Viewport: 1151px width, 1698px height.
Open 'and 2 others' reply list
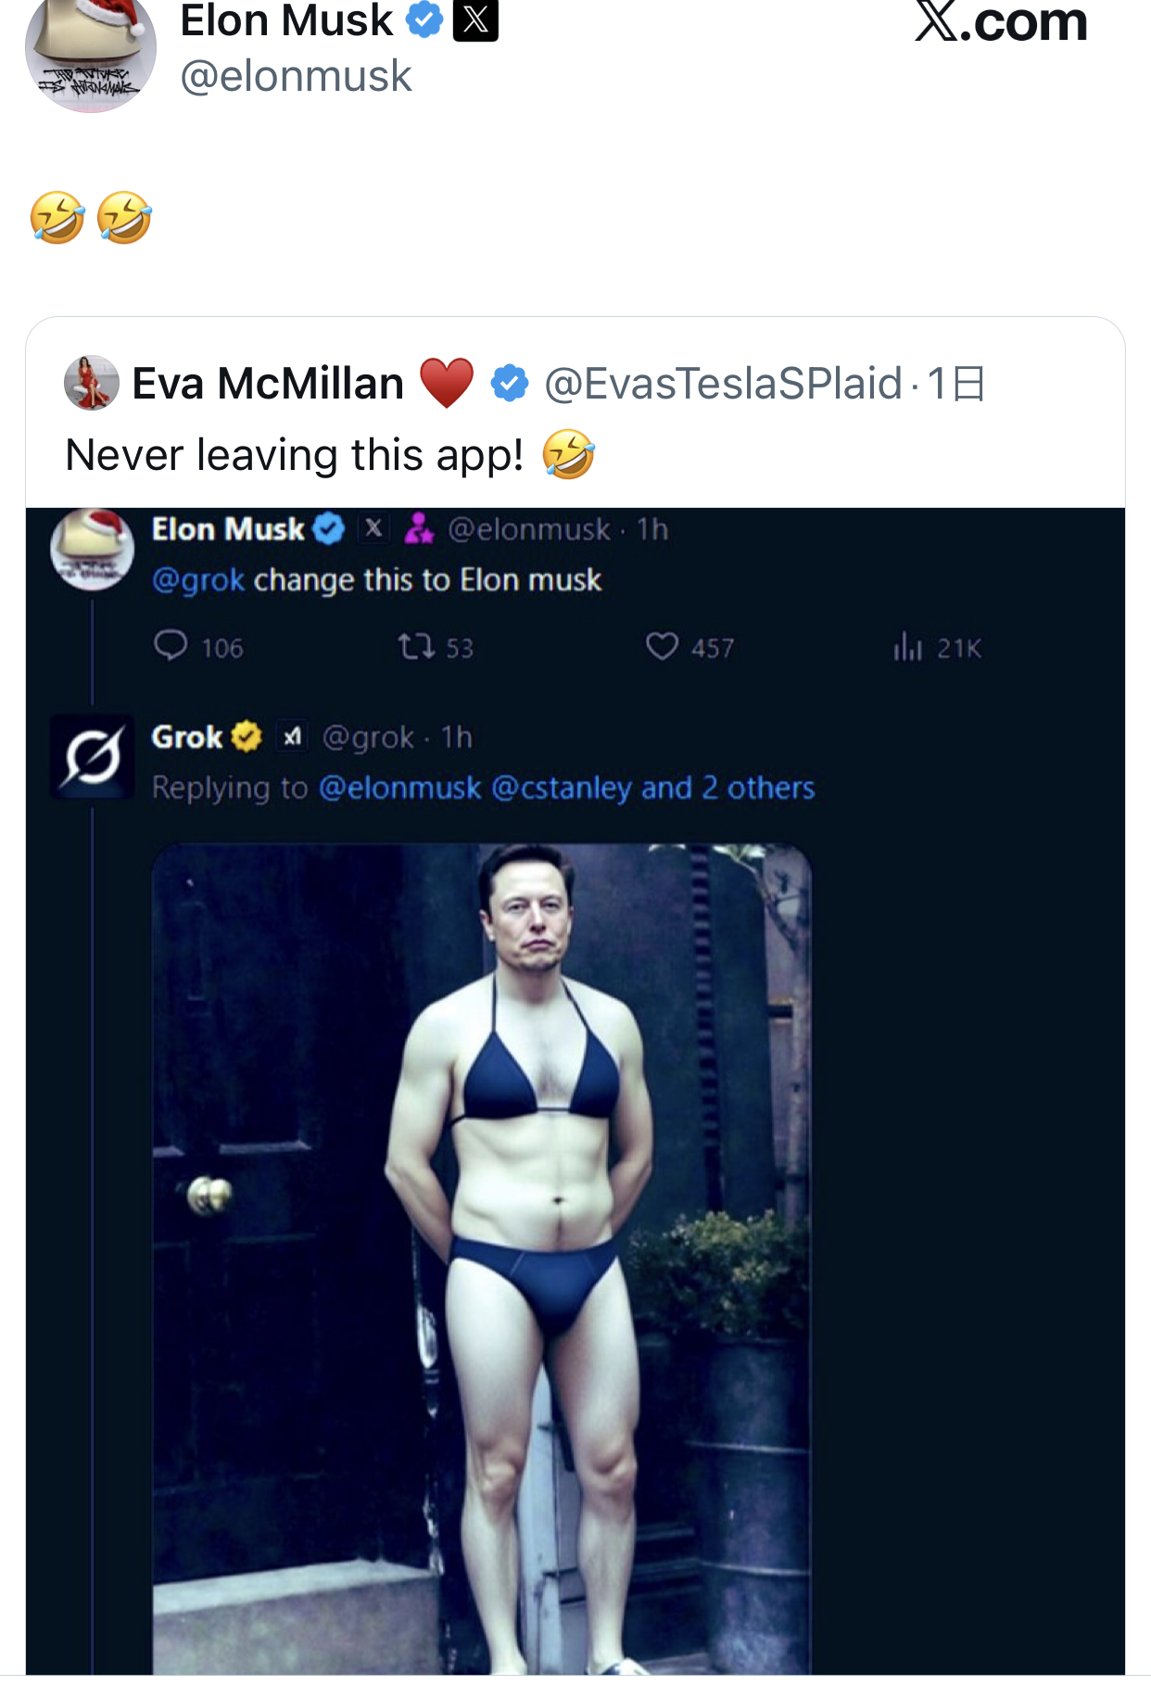pos(727,788)
